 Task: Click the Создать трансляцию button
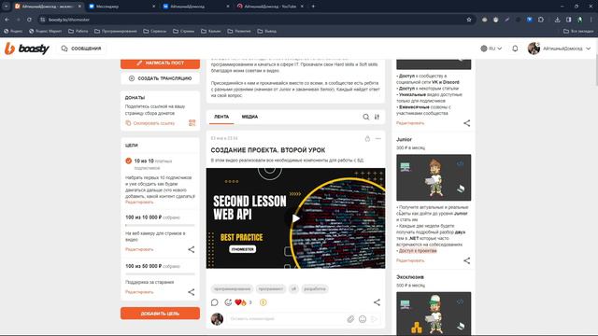[x=160, y=78]
